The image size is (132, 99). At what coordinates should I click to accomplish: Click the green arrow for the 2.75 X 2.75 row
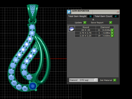(112, 33)
